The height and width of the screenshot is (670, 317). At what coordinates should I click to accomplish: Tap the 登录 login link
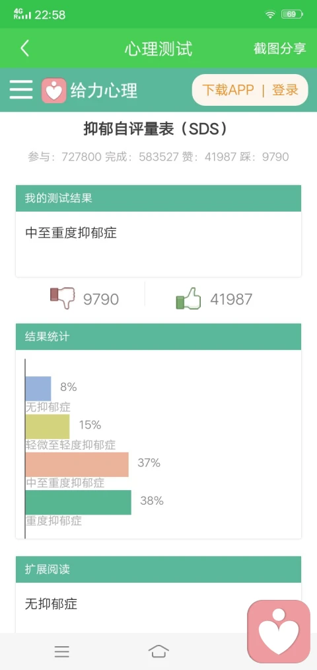pos(285,90)
